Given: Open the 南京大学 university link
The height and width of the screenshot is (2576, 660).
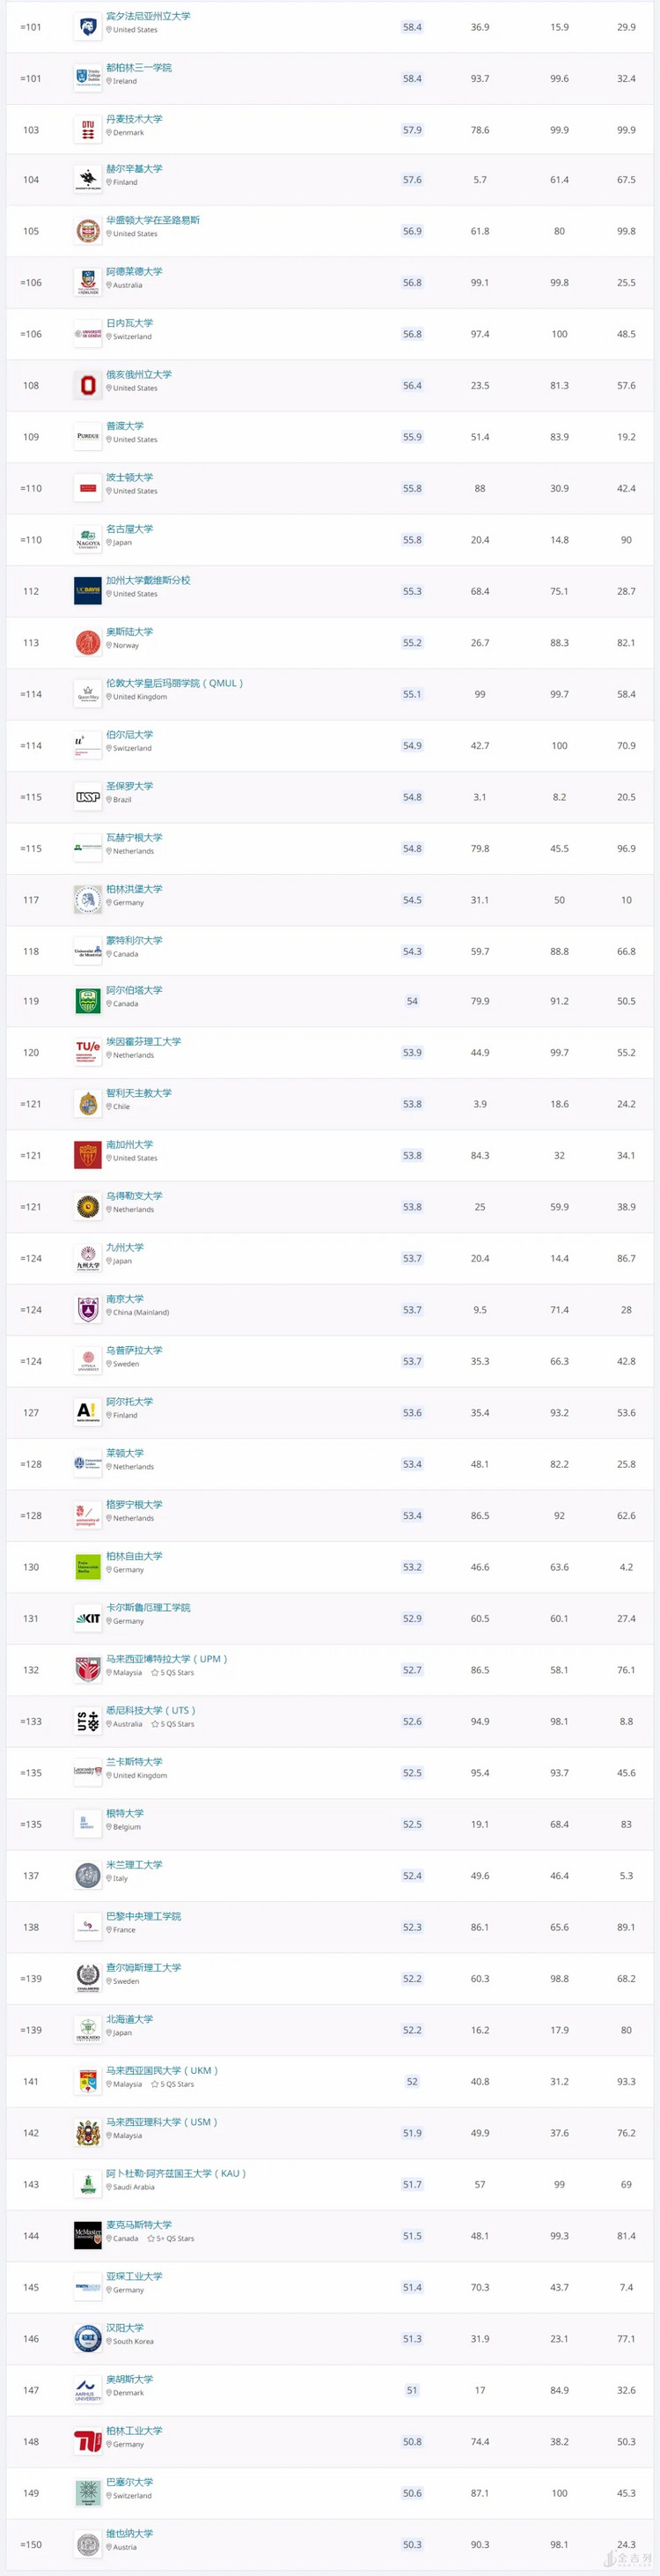Looking at the screenshot, I should click(125, 1298).
